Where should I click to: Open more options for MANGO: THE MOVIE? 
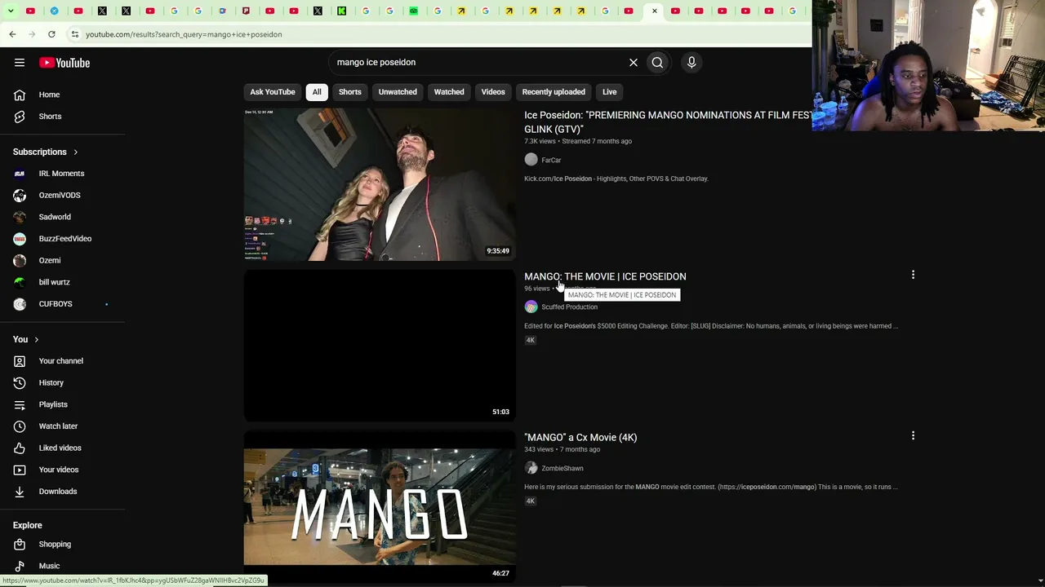(x=913, y=276)
